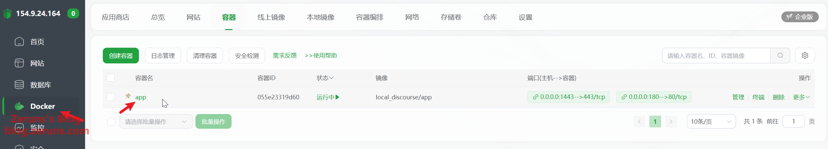
Task: Click the green 创建容器 button
Action: (121, 56)
